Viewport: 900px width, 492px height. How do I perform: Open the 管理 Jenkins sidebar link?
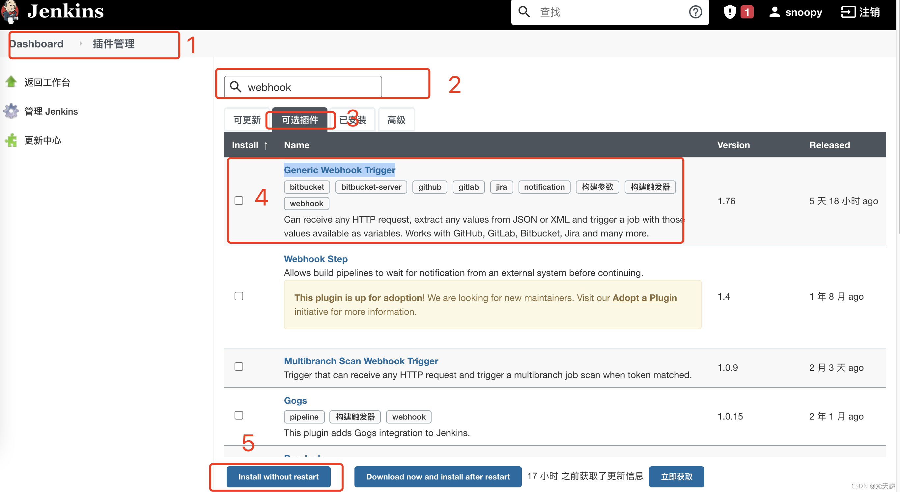51,111
